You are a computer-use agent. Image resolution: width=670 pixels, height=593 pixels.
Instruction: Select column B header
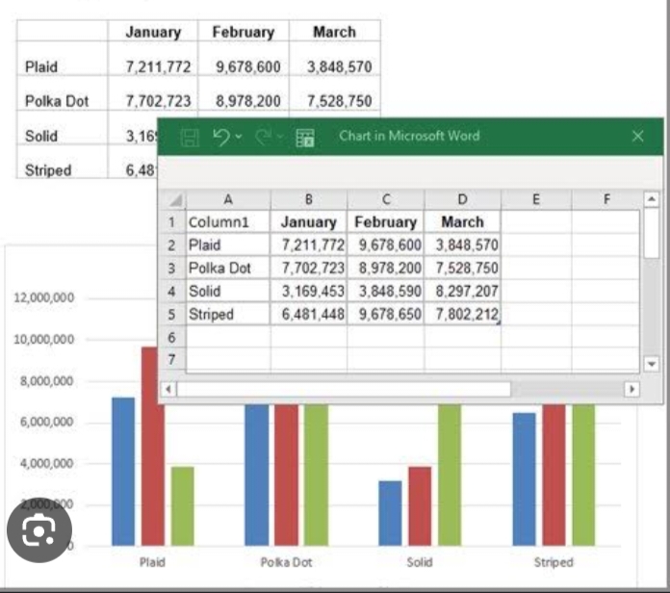[308, 200]
